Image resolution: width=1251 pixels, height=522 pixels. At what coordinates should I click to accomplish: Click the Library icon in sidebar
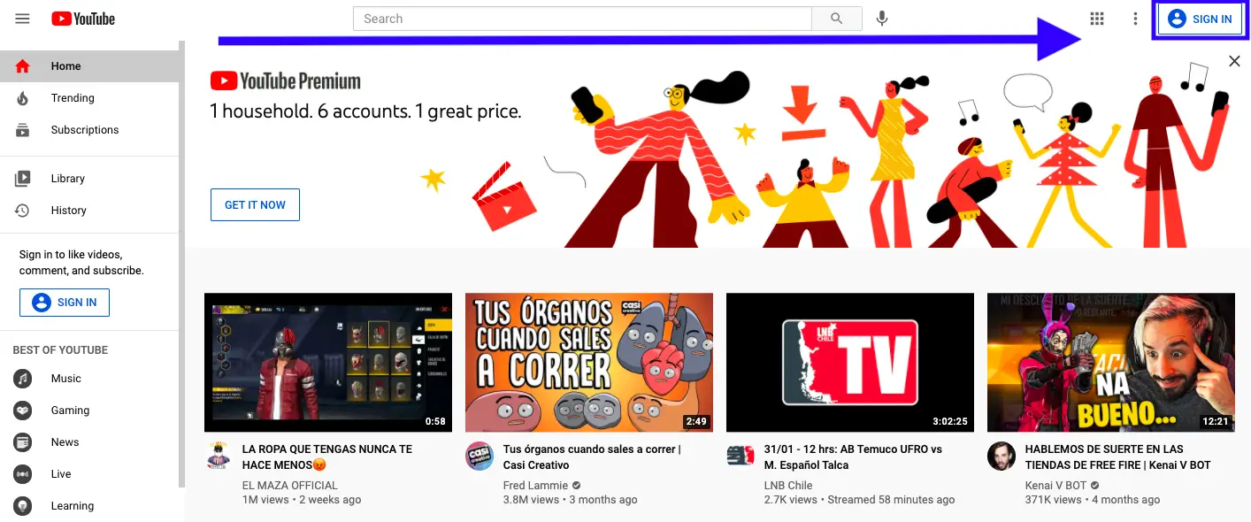click(x=23, y=179)
